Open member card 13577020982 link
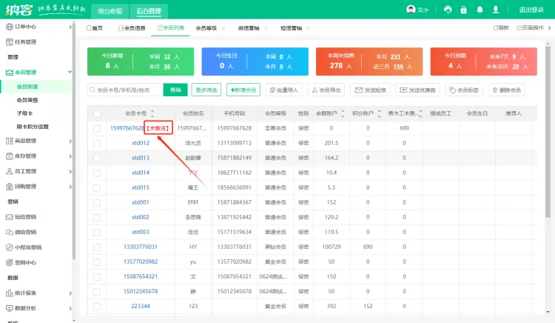Image resolution: width=555 pixels, height=323 pixels. (140, 262)
